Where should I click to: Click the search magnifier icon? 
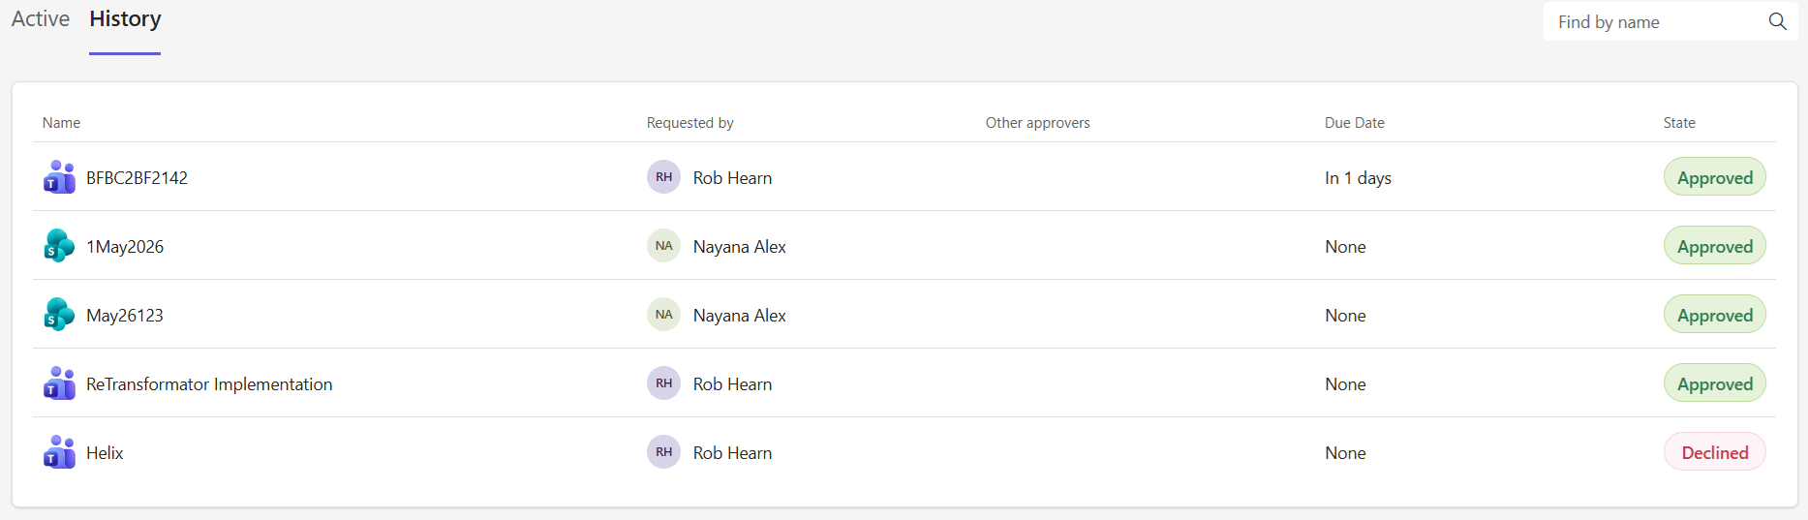[x=1777, y=21]
